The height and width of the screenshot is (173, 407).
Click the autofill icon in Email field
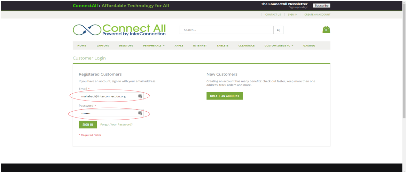[x=140, y=96]
